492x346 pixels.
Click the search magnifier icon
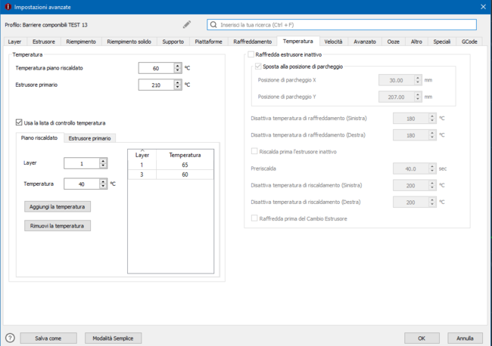(x=213, y=25)
